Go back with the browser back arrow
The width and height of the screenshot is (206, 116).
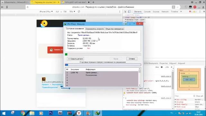coord(2,7)
